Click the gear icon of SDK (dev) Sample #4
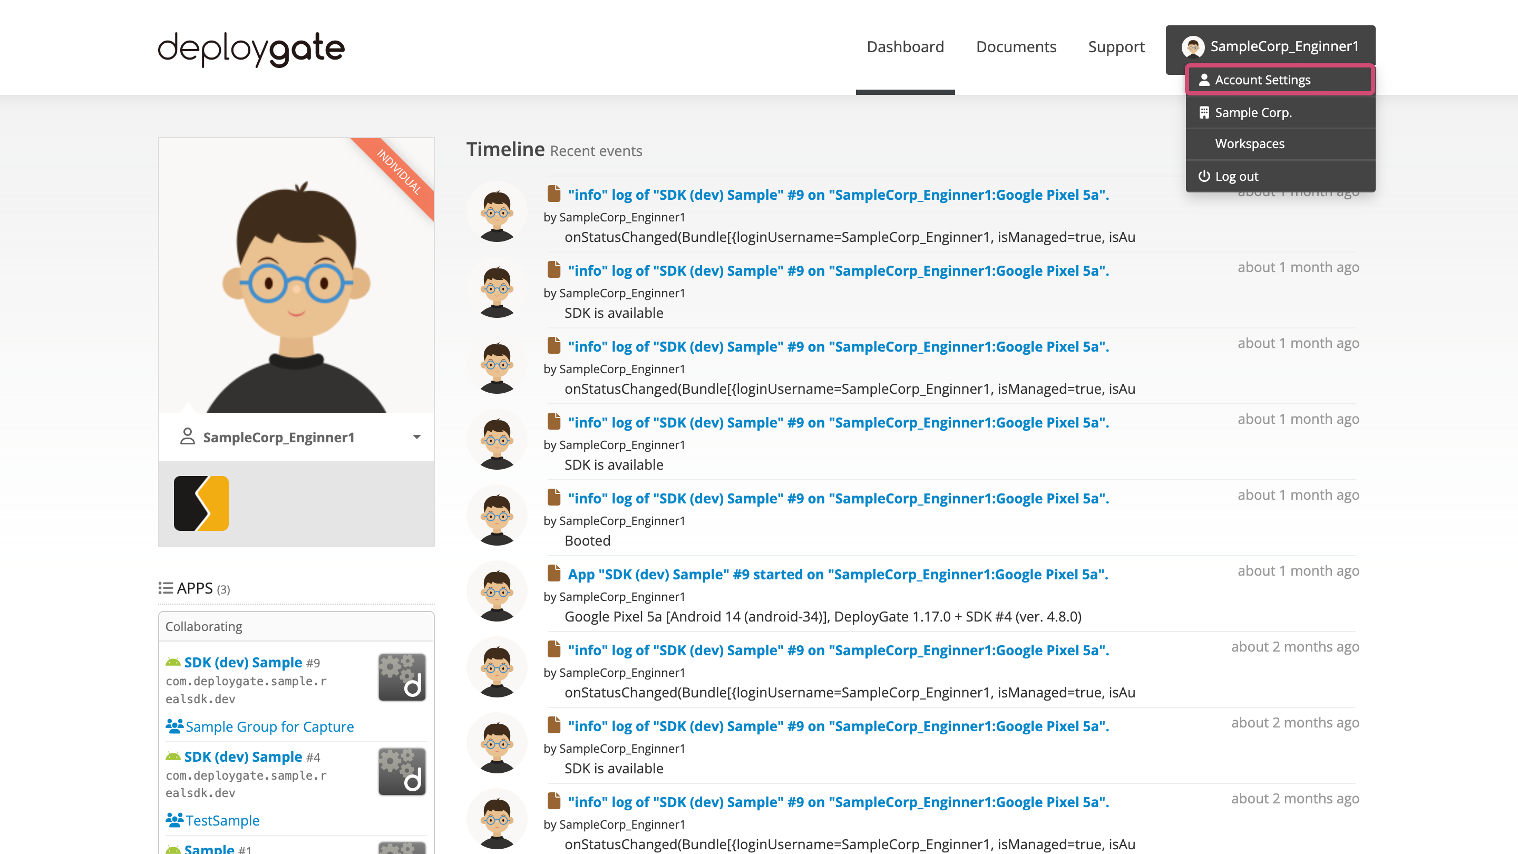Viewport: 1518px width, 854px height. [402, 771]
